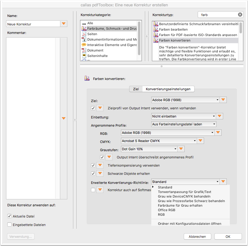Click icon beside selected Farben konvertieren entry

coord(156,40)
